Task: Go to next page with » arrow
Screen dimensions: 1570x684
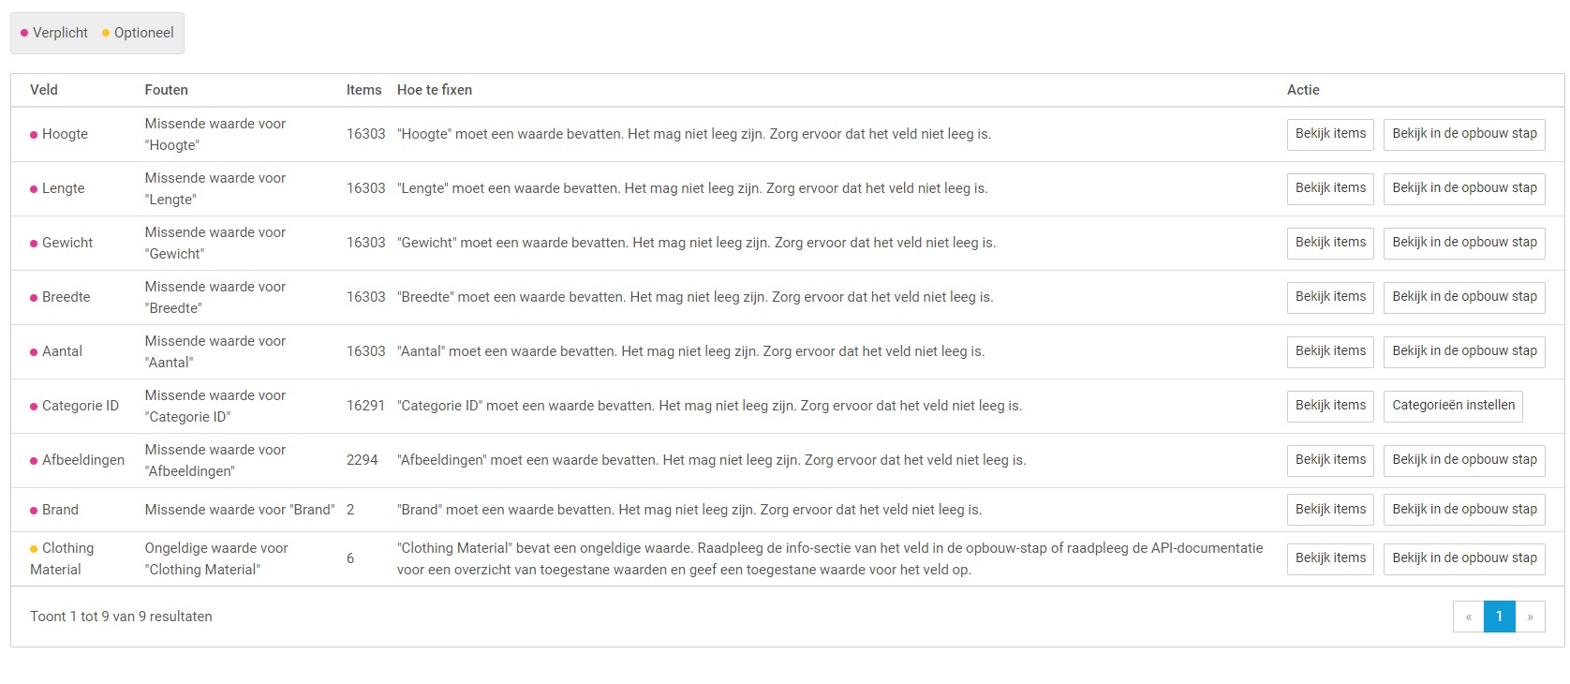Action: pos(1531,617)
